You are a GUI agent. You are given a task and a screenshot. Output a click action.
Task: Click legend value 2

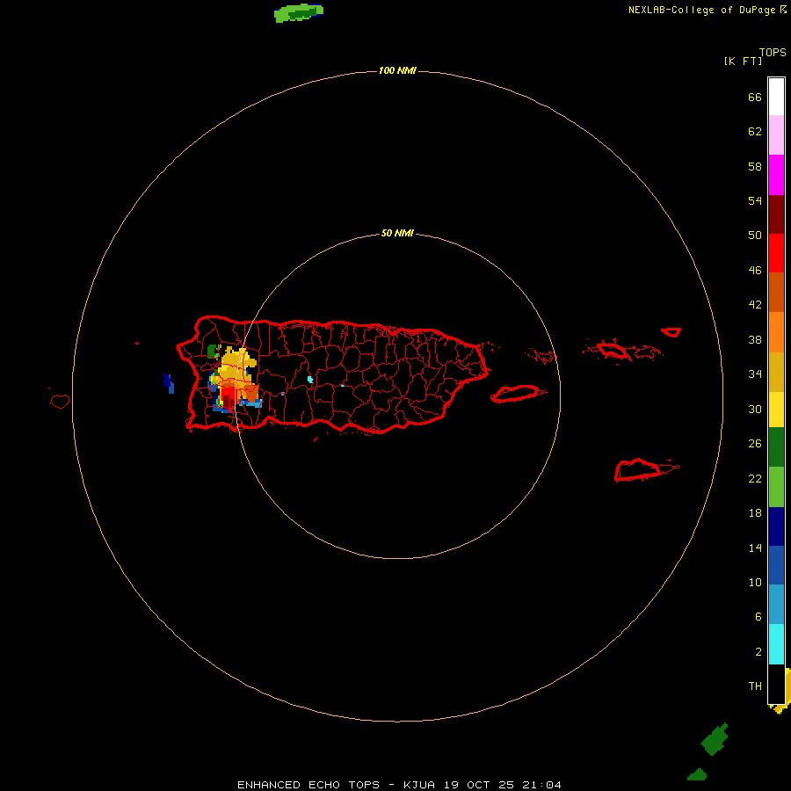coord(758,651)
